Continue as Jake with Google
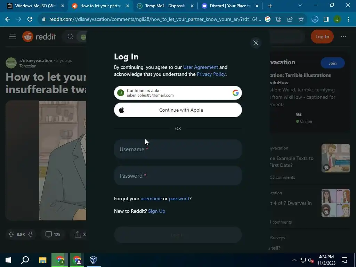 tap(178, 93)
